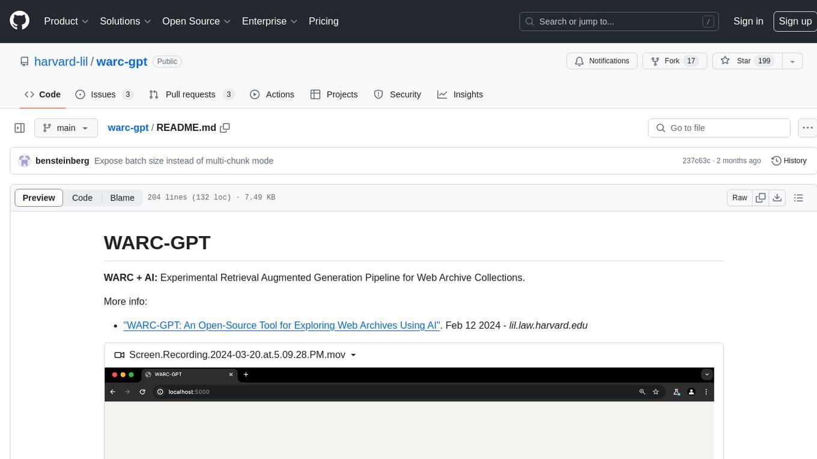Expand the Enterprise menu
Screen dimensions: 817x459
(x=270, y=21)
